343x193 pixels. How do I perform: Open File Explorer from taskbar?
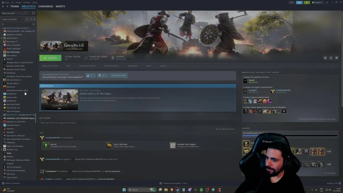166,190
